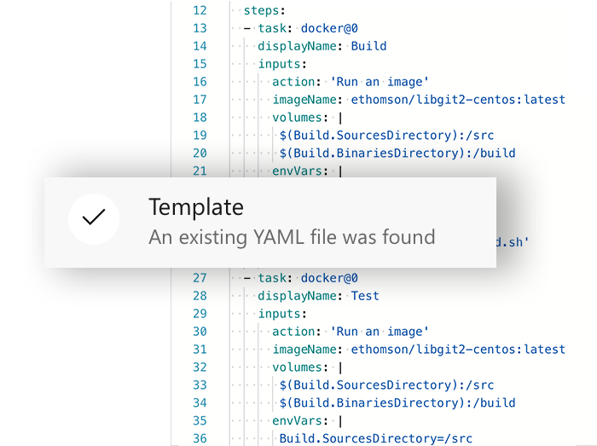Click the second 'task: docker@0' on line 27
Screen dimensions: 597x446
point(308,278)
